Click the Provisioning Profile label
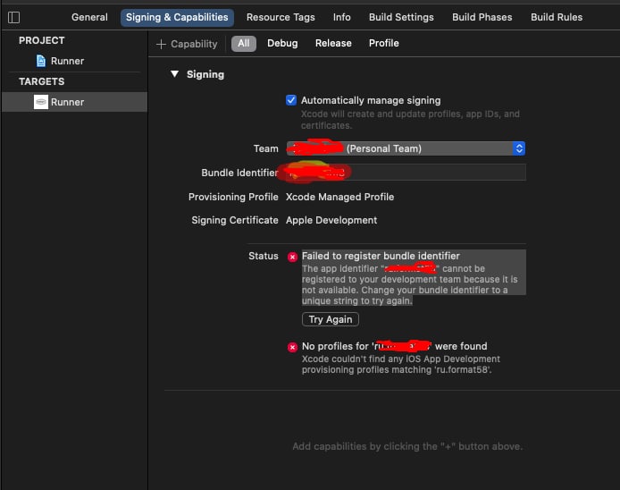This screenshot has width=620, height=490. (233, 197)
